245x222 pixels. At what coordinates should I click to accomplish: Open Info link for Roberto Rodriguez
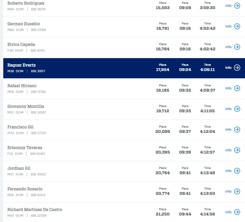(x=228, y=6)
